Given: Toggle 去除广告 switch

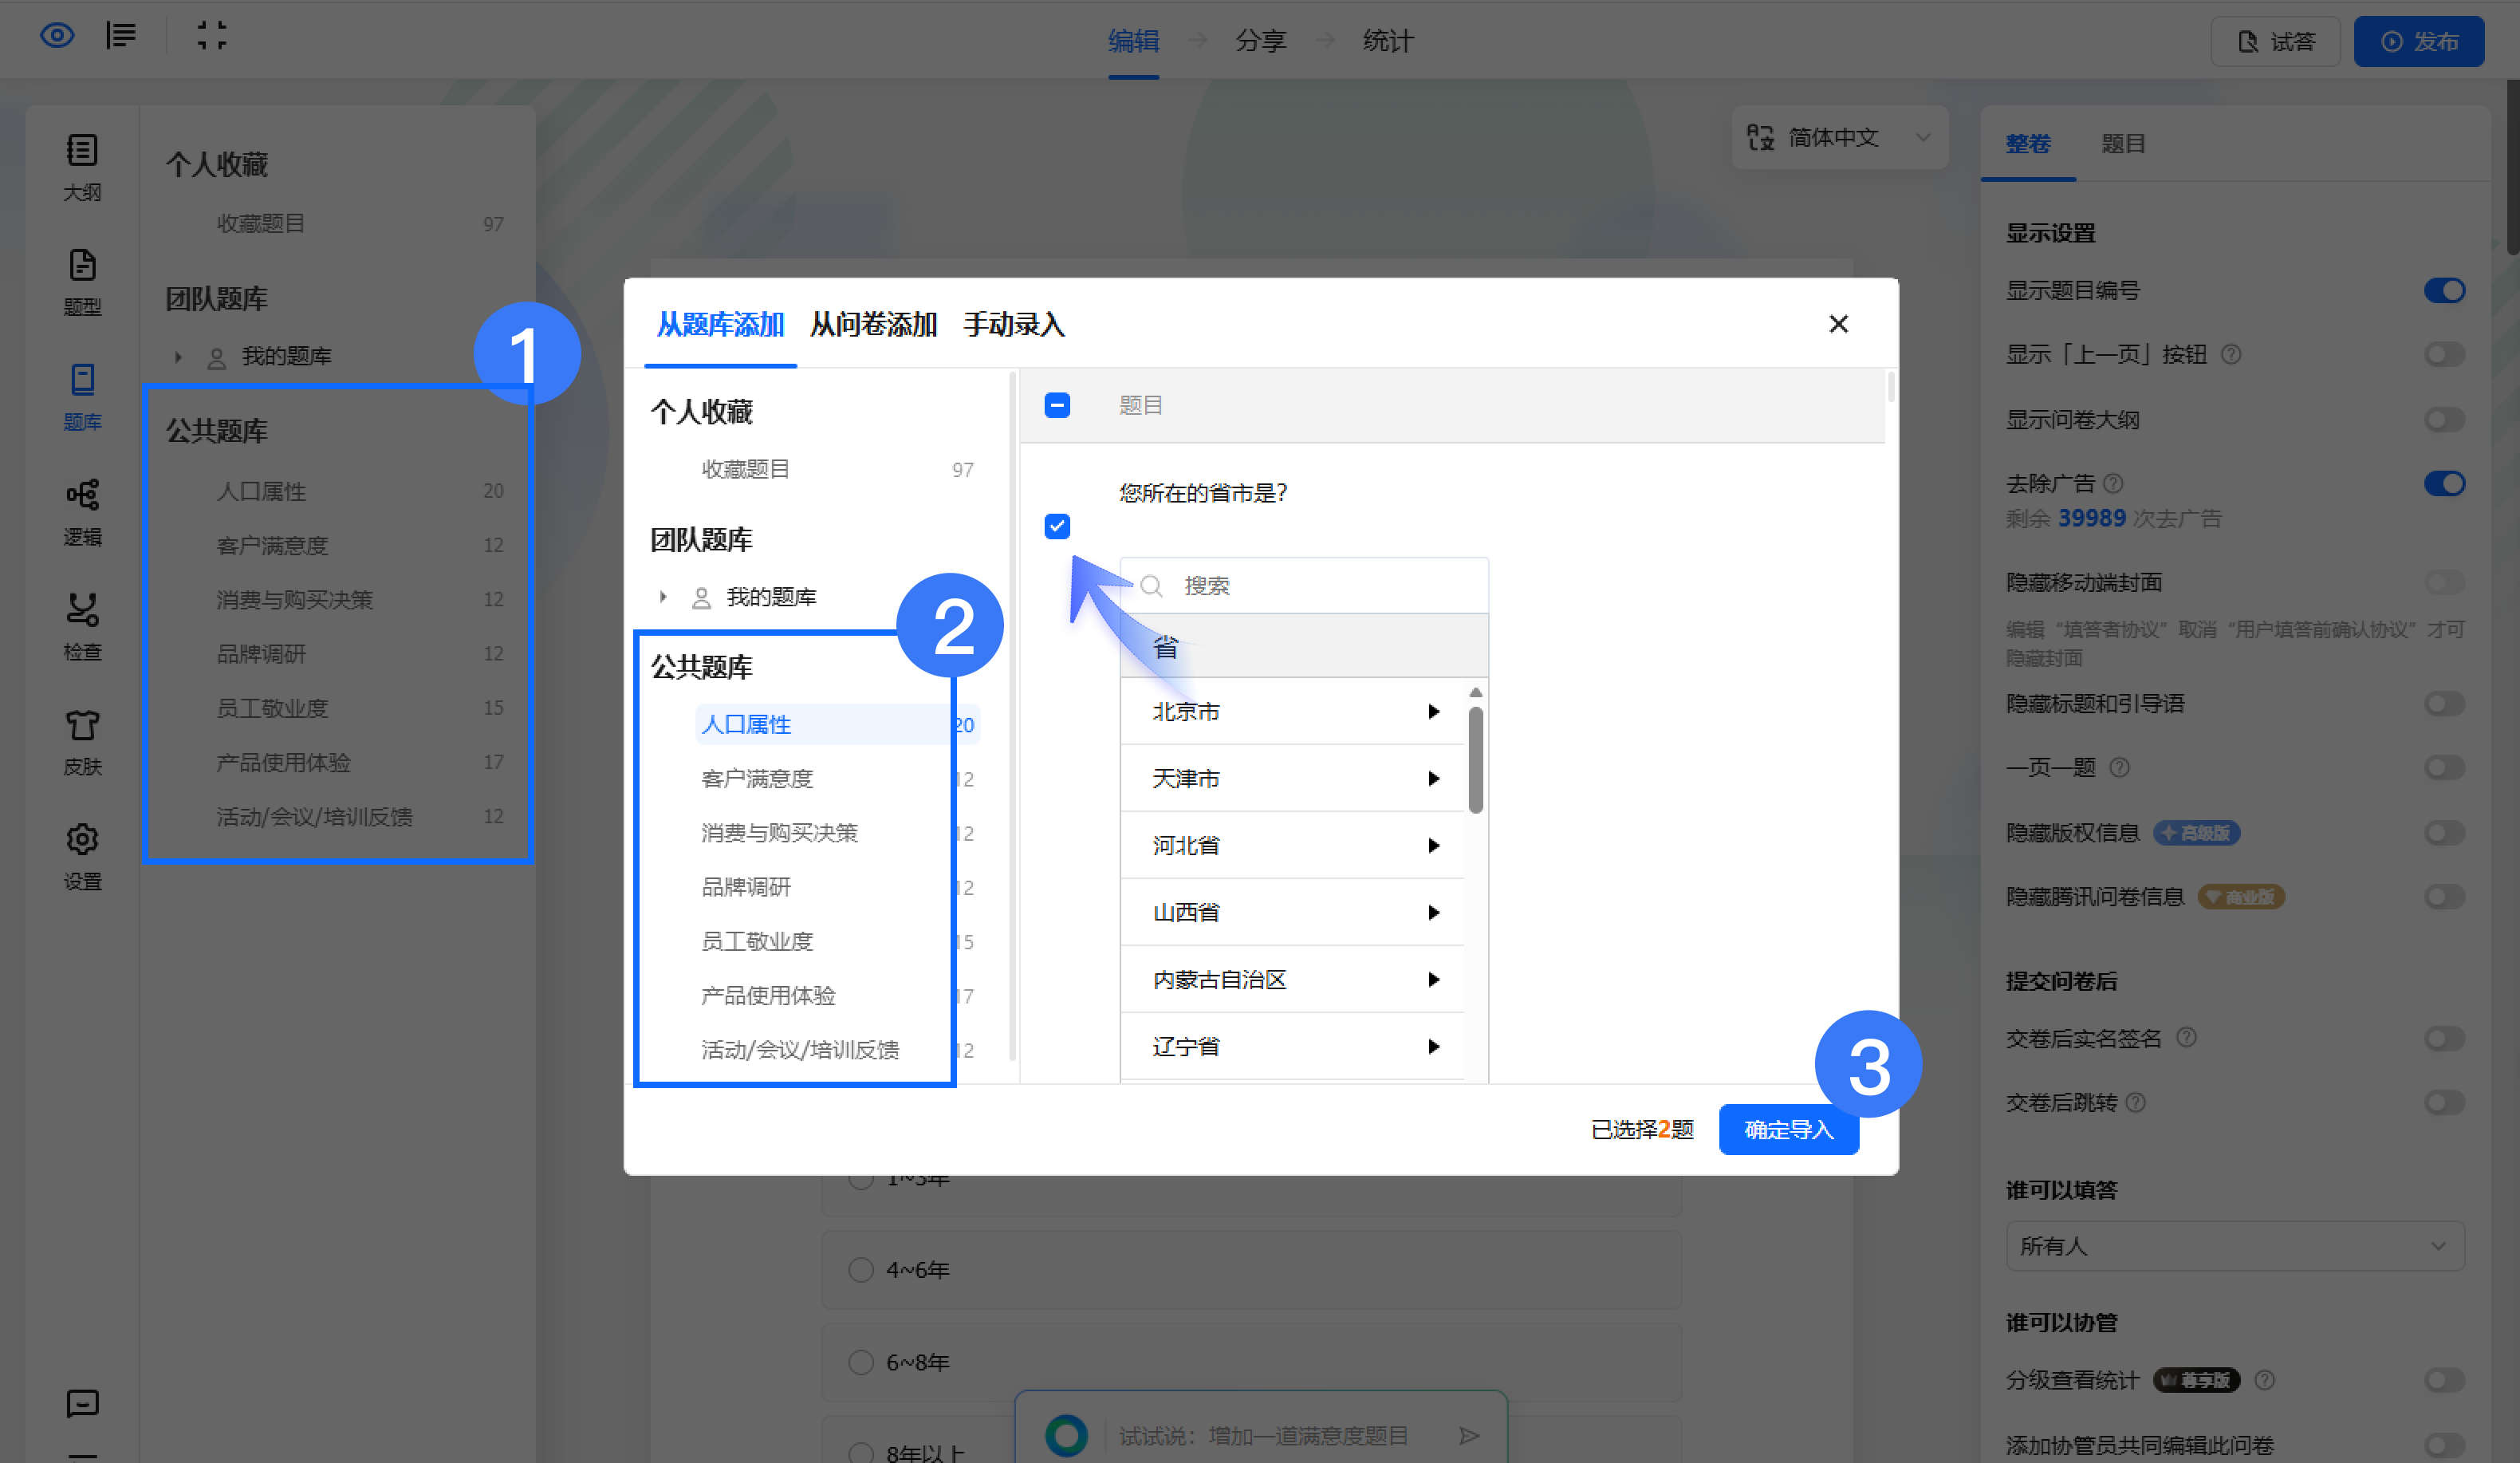Looking at the screenshot, I should [x=2444, y=484].
